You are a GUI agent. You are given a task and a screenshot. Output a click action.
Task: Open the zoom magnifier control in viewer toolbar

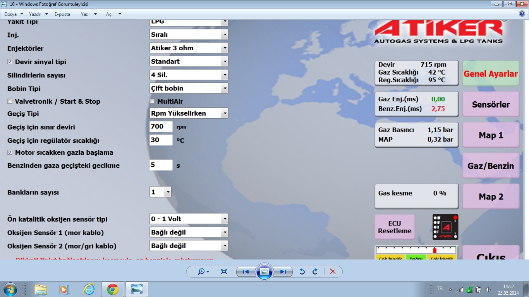[x=203, y=271]
